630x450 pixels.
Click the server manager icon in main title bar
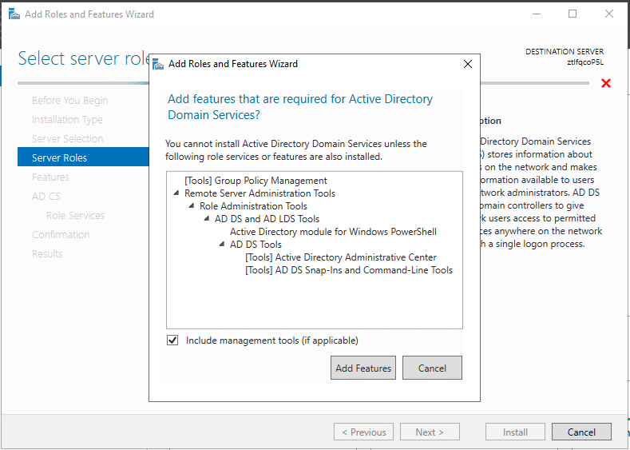14,14
